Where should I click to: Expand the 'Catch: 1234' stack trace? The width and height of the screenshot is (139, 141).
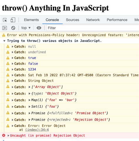click(x=13, y=69)
